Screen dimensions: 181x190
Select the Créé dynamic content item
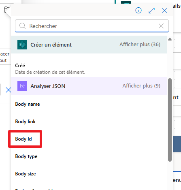(x=89, y=68)
